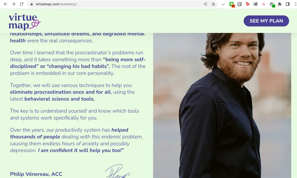This screenshot has height=178, width=297.
Task: Open the paper plane extension icon
Action: click(255, 4)
